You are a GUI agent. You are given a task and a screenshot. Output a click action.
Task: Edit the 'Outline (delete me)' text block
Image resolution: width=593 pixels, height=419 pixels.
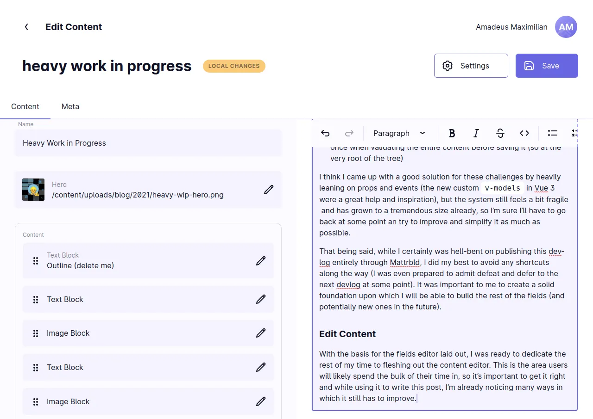[261, 260]
